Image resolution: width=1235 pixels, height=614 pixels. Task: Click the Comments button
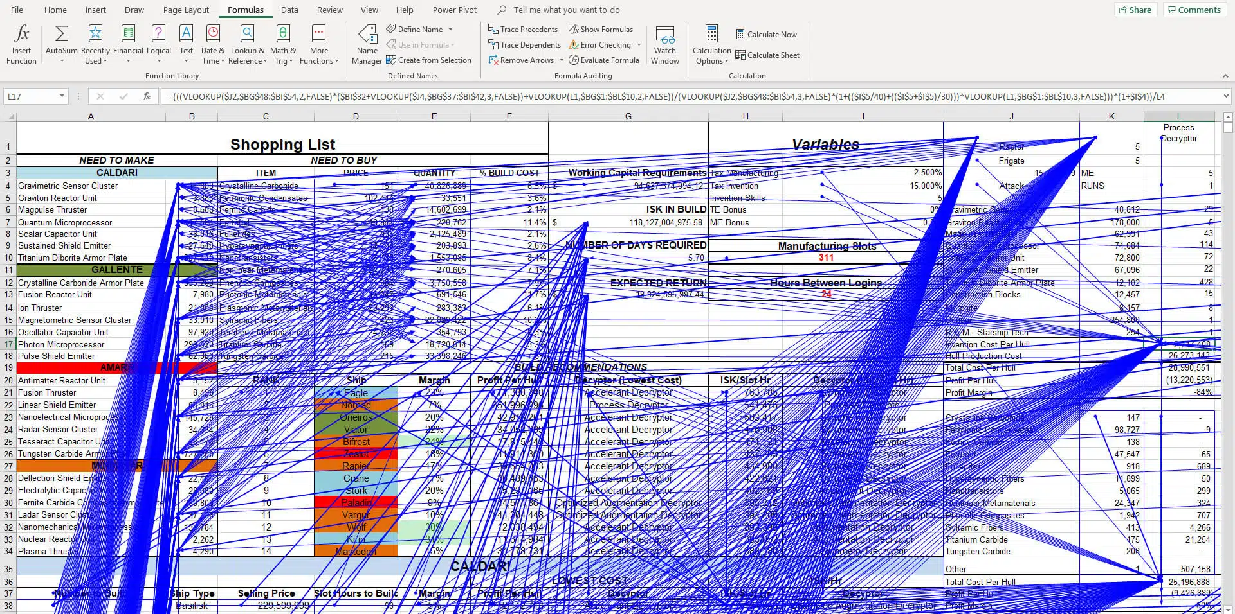(x=1194, y=10)
